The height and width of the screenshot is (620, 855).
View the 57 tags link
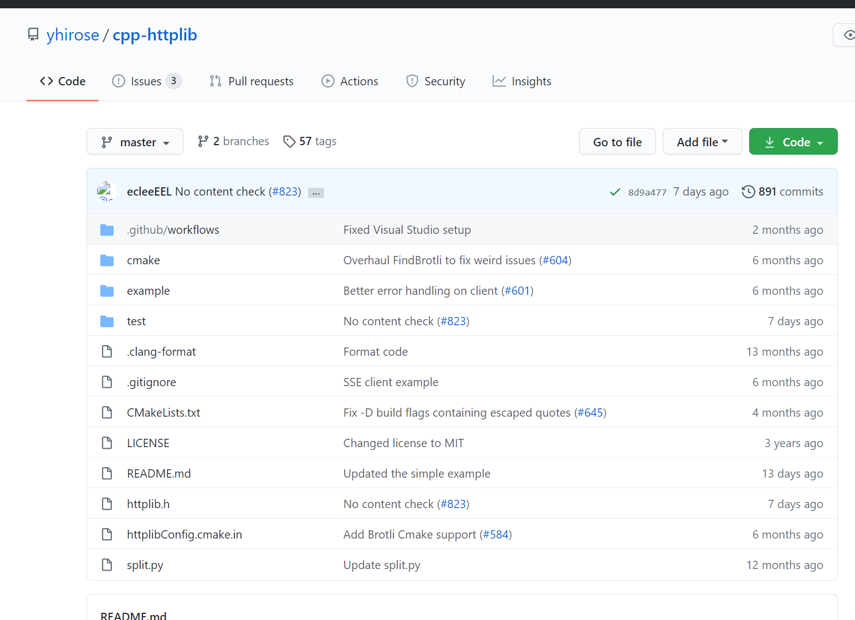coord(310,141)
